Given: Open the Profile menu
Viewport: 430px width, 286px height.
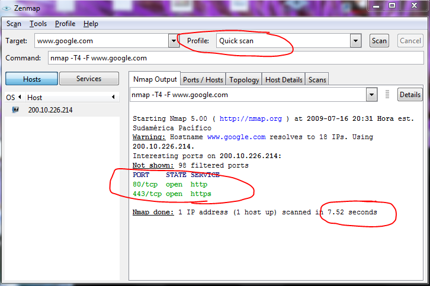Looking at the screenshot, I should 65,24.
